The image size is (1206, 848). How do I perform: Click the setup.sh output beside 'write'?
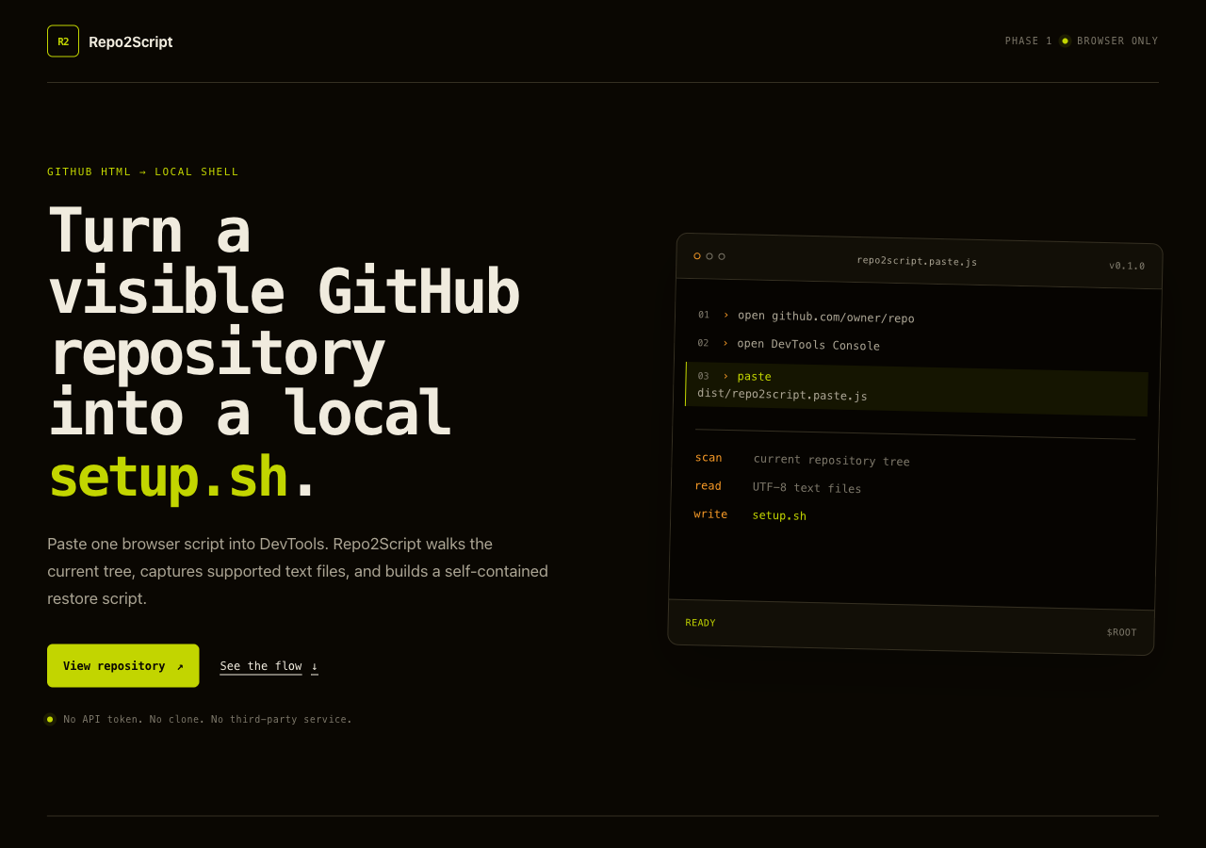click(x=779, y=515)
